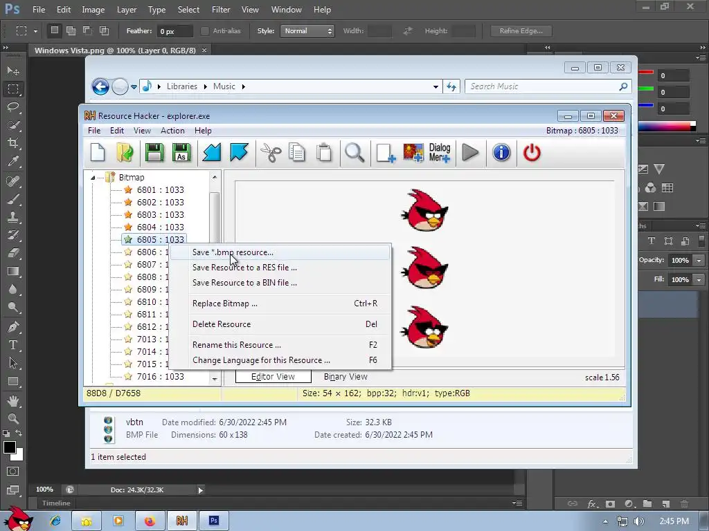The image size is (709, 531).
Task: Toggle Photoshop Quick Mask mode icon
Action: 13,472
